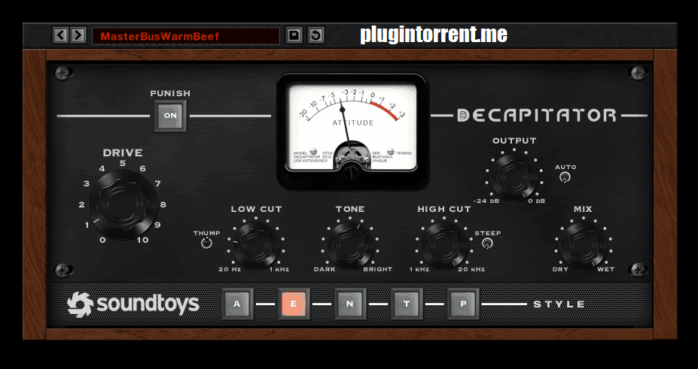Select style P

click(x=463, y=304)
